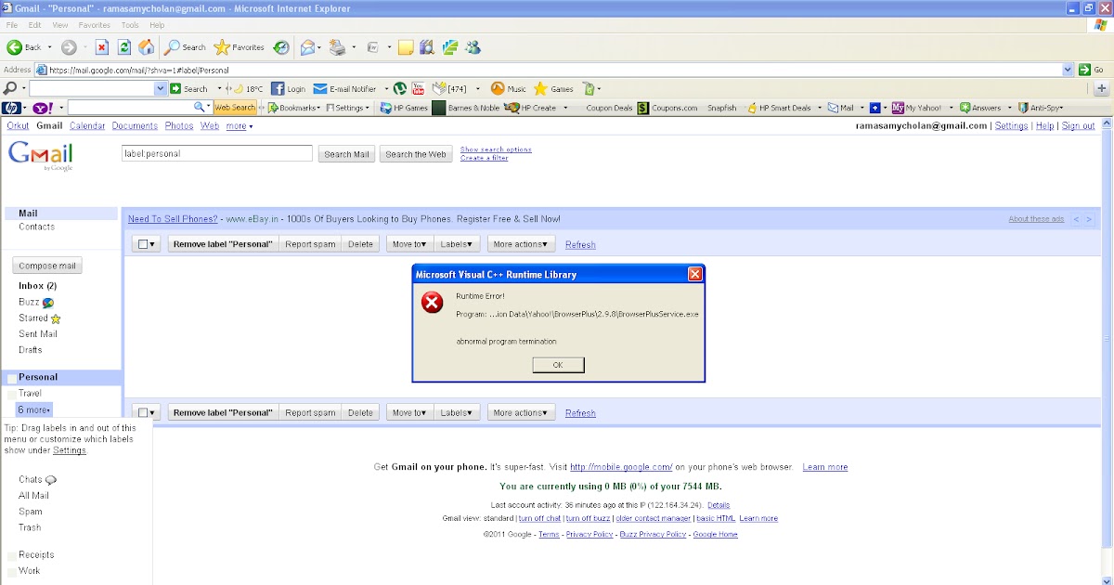
Task: Click the YouTube toolbar icon
Action: [x=418, y=89]
